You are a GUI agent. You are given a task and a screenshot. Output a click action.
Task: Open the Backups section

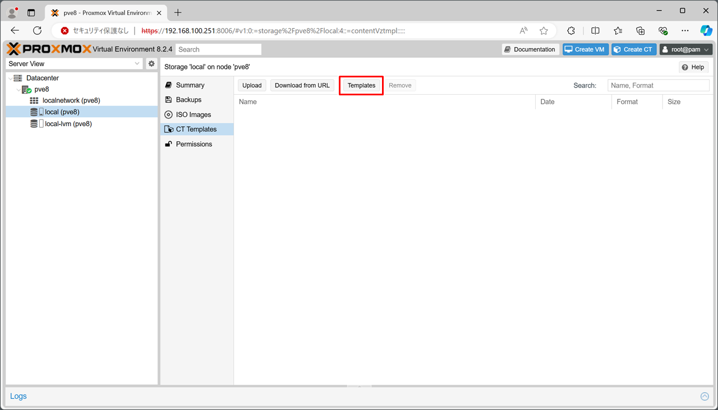[x=188, y=100]
